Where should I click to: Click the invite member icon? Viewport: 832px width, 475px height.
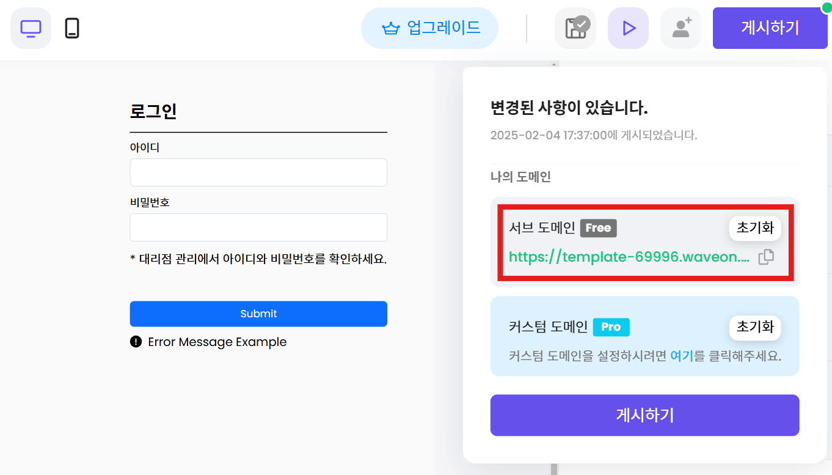681,28
